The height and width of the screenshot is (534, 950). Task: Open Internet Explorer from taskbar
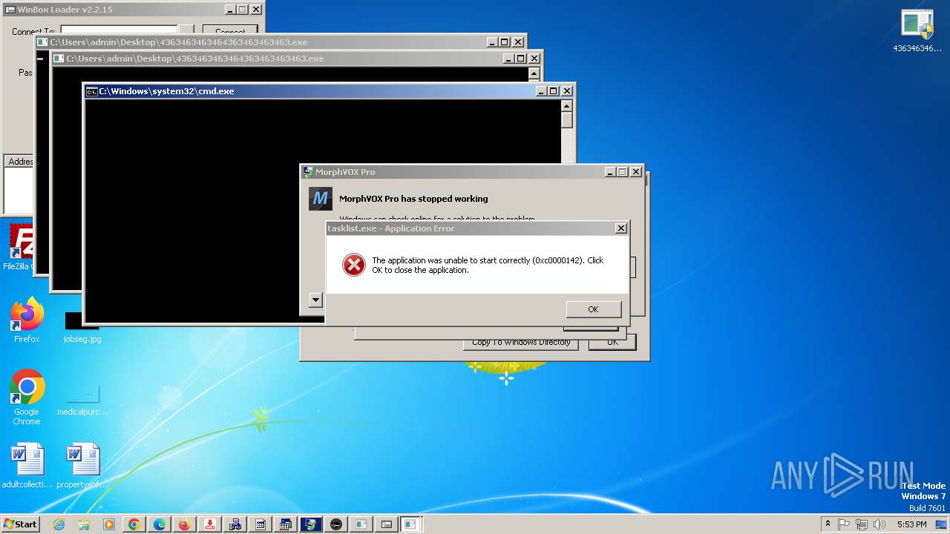pyautogui.click(x=59, y=524)
